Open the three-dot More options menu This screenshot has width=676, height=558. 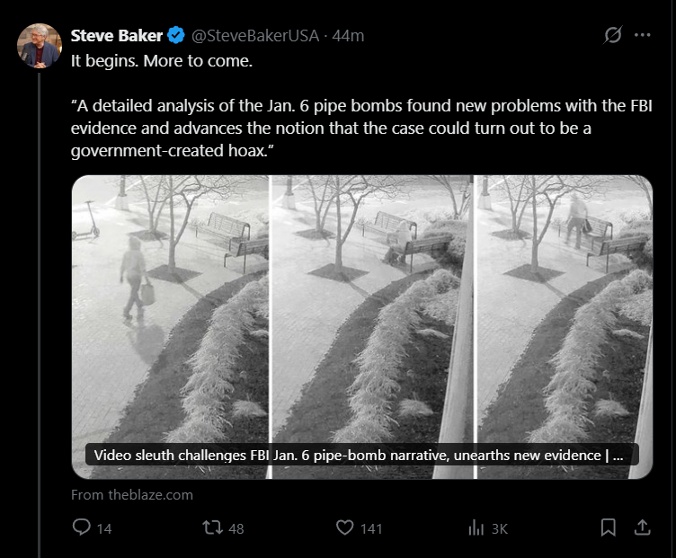click(642, 36)
